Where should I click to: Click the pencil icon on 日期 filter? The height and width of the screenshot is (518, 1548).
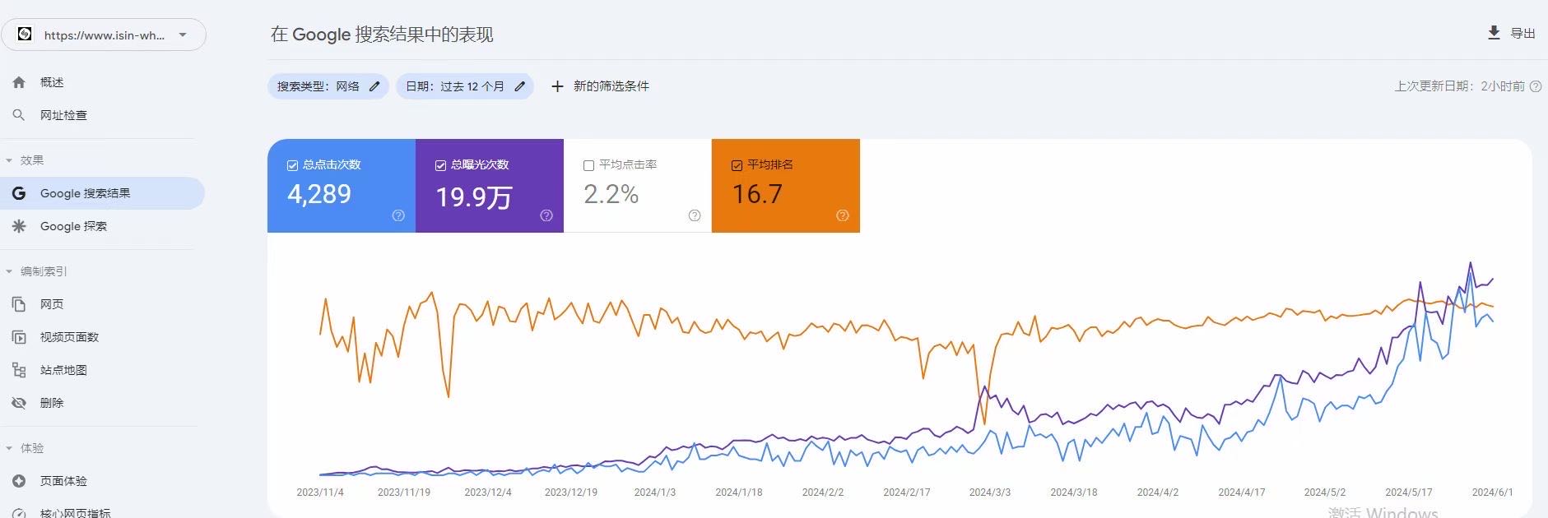click(x=520, y=86)
